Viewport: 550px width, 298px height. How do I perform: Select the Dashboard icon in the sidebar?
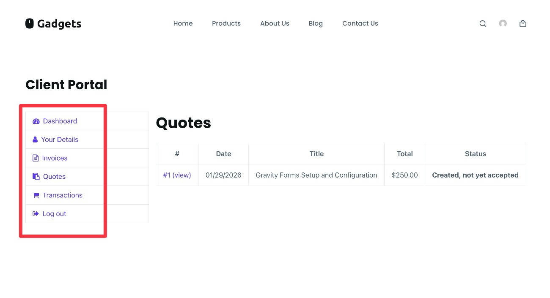[x=36, y=121]
